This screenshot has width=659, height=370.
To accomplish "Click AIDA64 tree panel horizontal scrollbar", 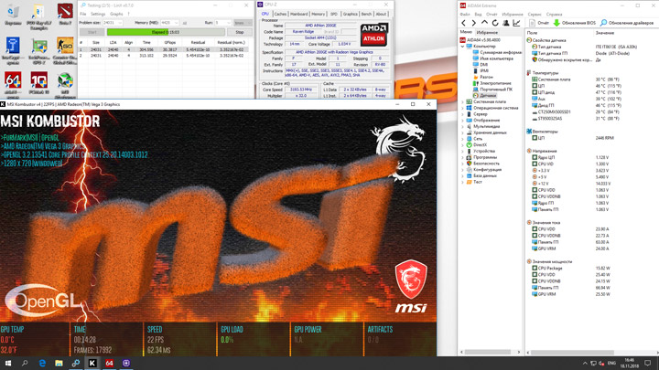I will coord(490,353).
